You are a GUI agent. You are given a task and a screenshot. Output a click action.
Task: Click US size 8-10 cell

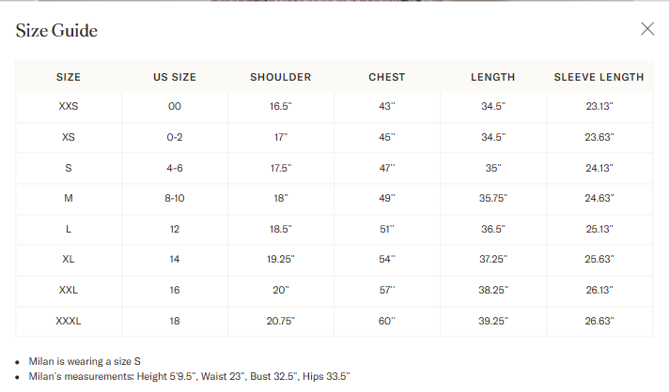[175, 198]
